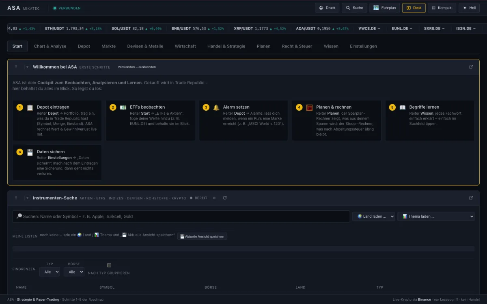Go to the Recht & Steuer tab
The image size is (487, 304).
(297, 46)
